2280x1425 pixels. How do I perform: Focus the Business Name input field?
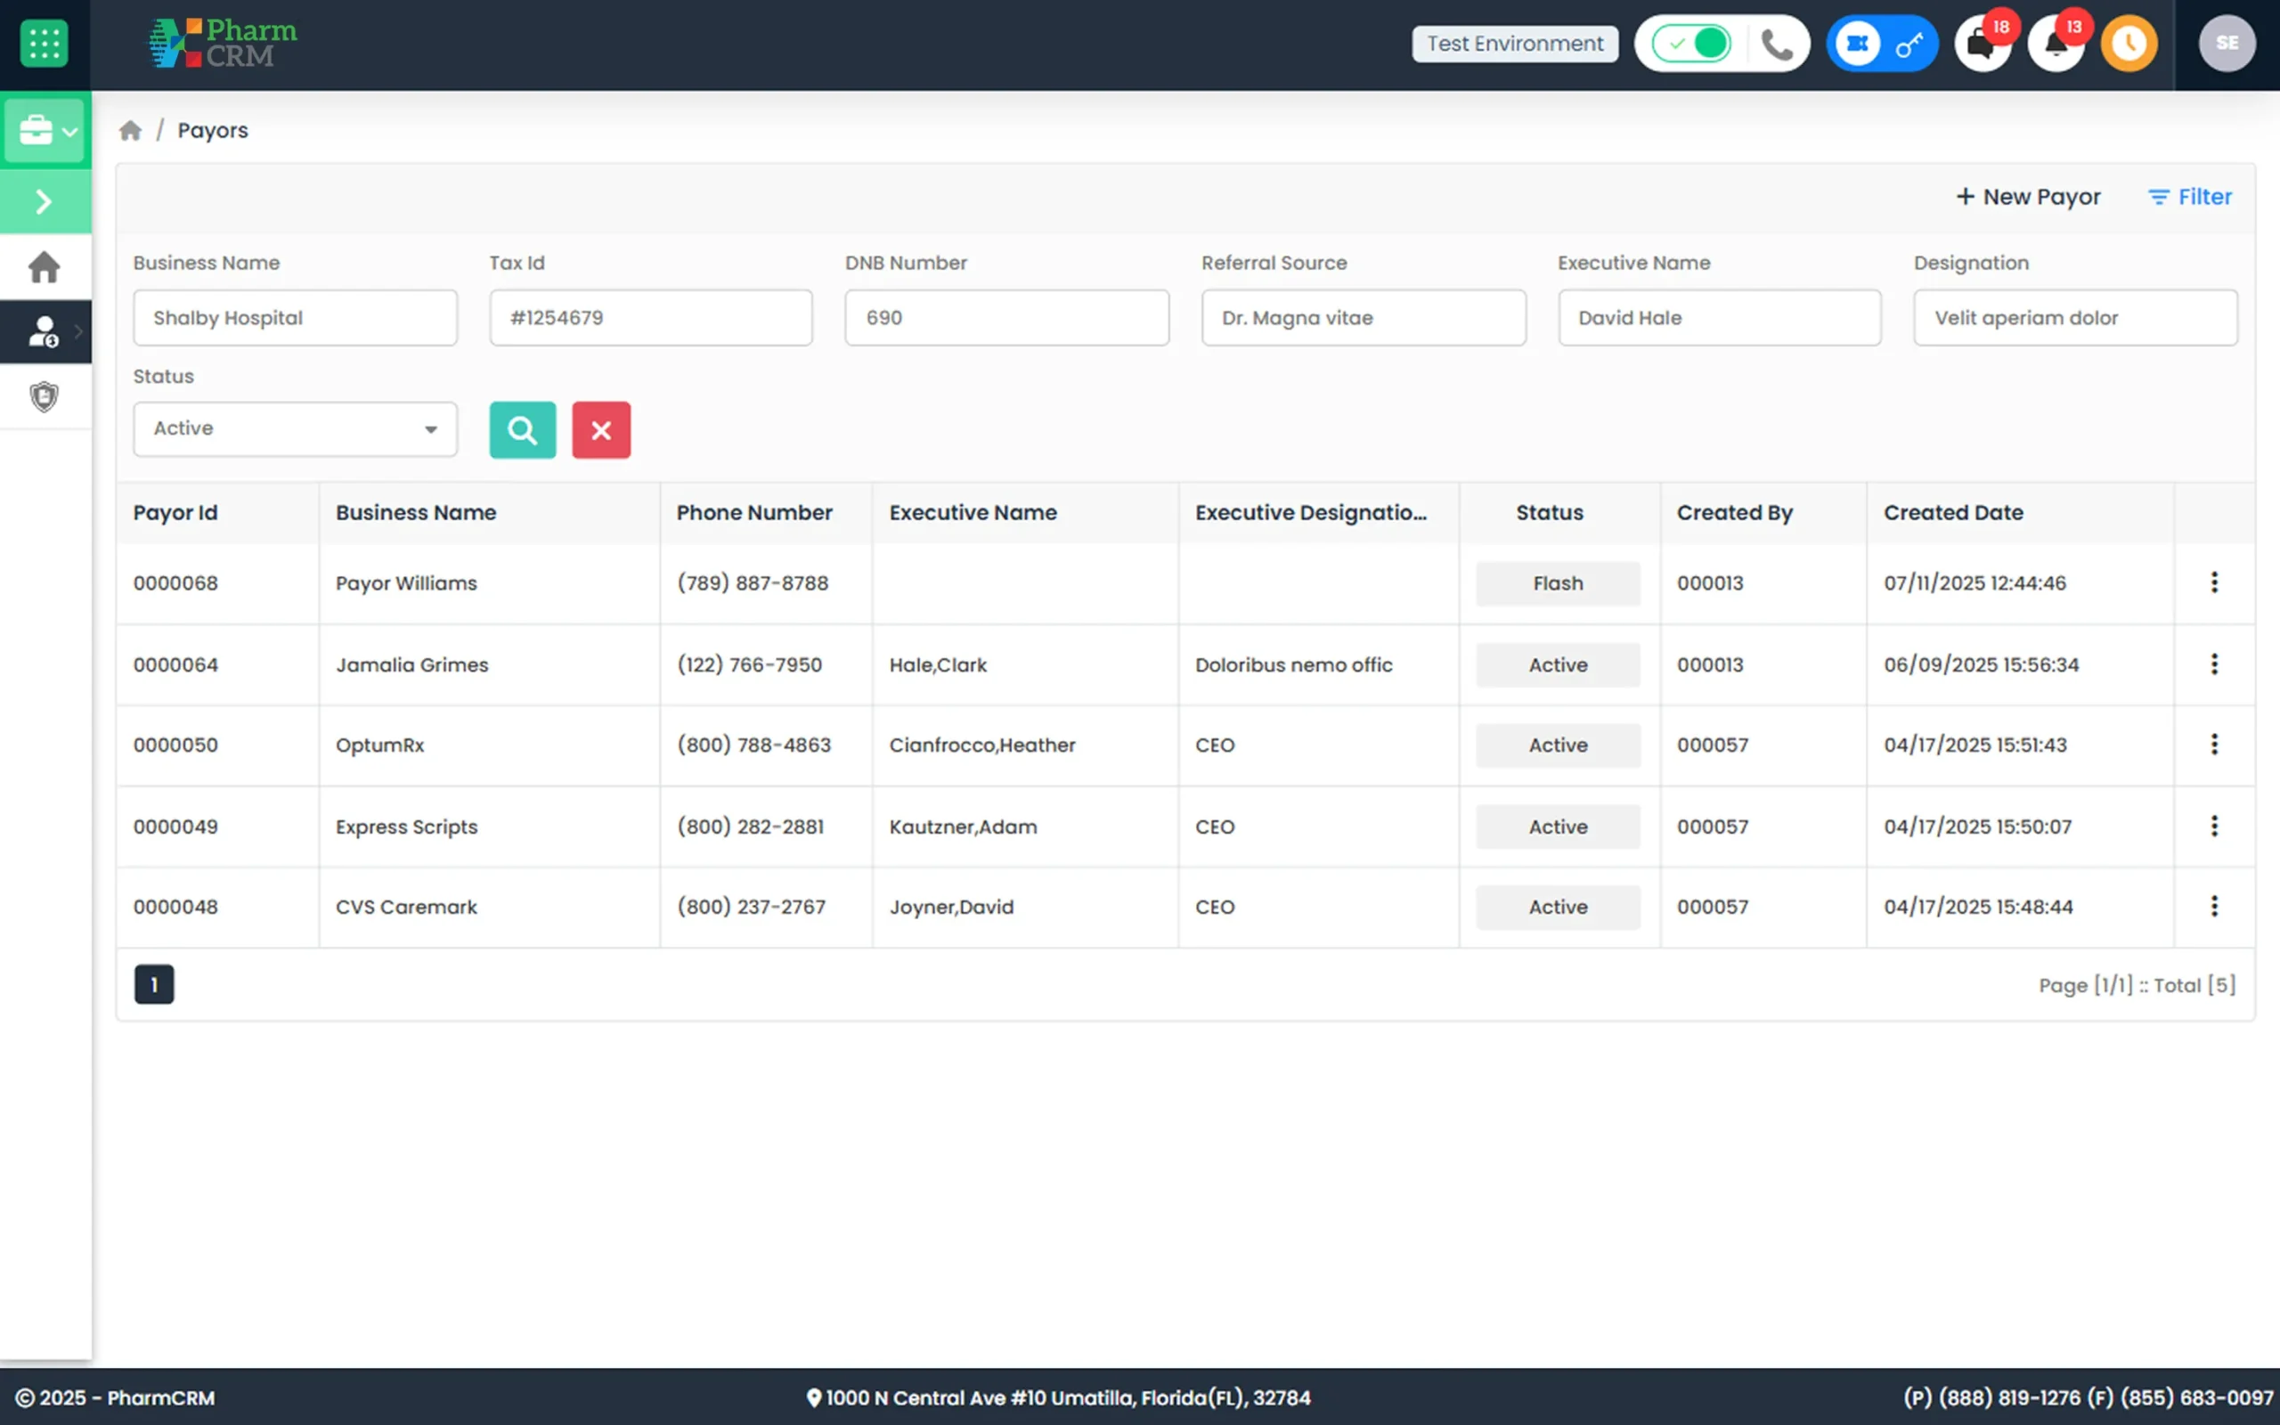point(295,318)
